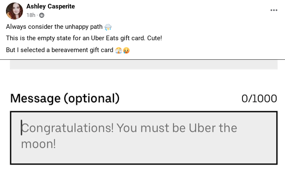
Task: Open Ashley Casperite's profile picture
Action: pyautogui.click(x=14, y=11)
